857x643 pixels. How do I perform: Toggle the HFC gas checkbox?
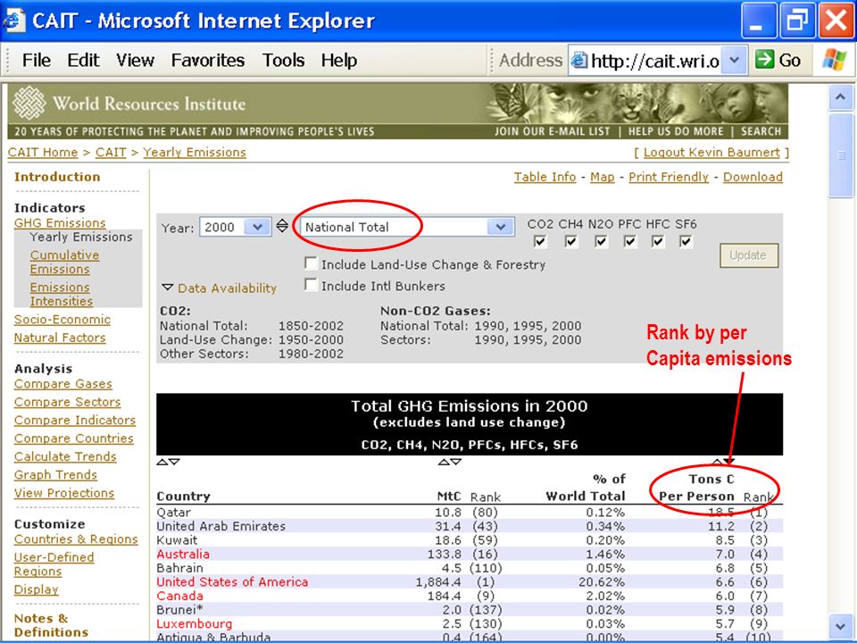(658, 241)
